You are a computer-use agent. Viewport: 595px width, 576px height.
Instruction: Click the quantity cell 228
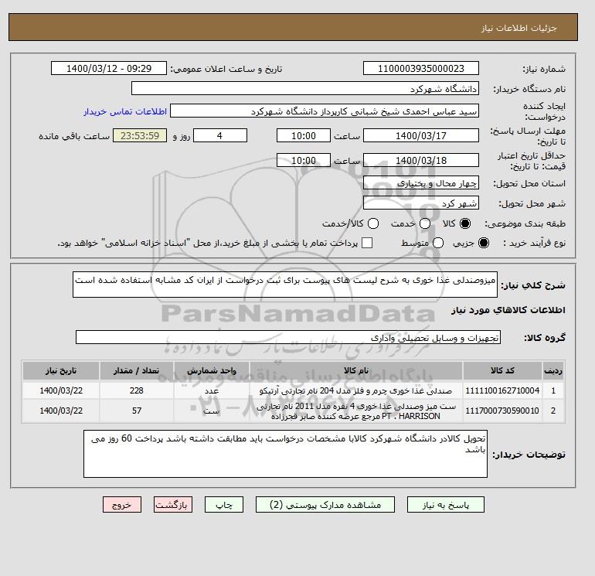137,390
